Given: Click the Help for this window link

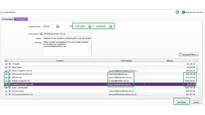Looking at the screenshot, I should (x=194, y=12).
